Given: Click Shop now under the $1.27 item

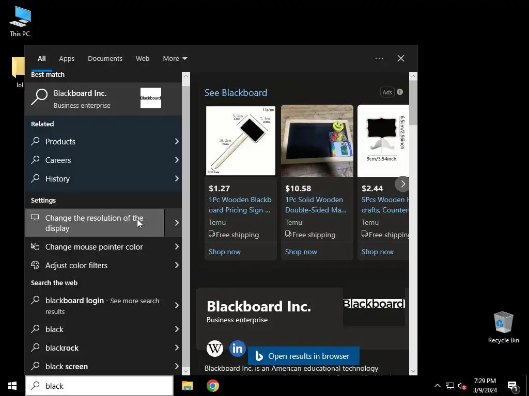Looking at the screenshot, I should (x=224, y=252).
